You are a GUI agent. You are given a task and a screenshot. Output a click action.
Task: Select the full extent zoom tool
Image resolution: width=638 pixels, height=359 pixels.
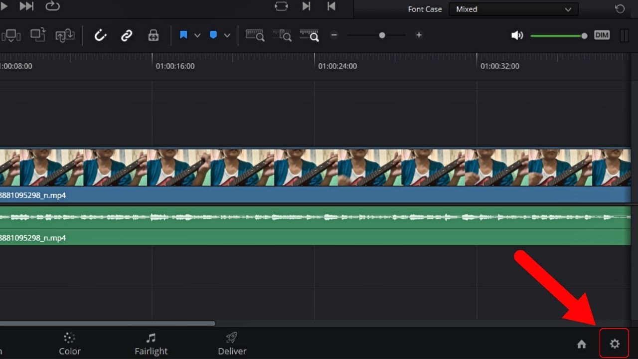pos(255,35)
